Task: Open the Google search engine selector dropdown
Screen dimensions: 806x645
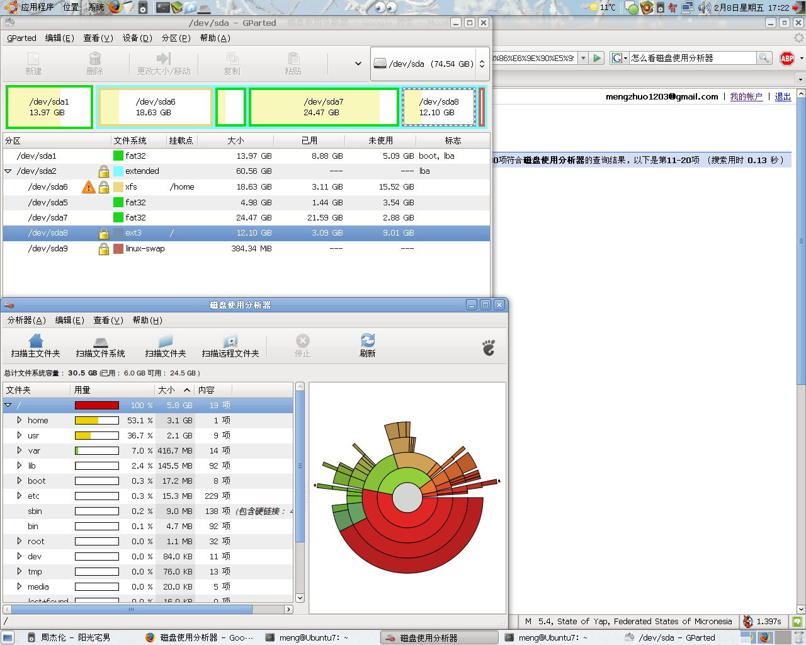Action: [x=620, y=58]
